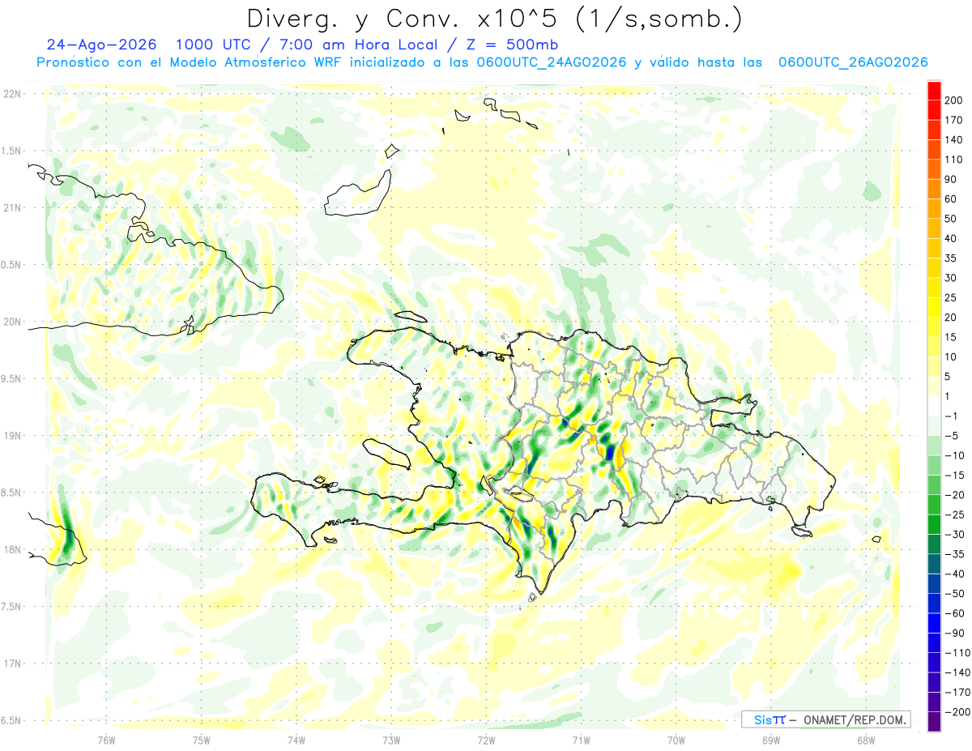Click the longitude label '68W'

(866, 740)
